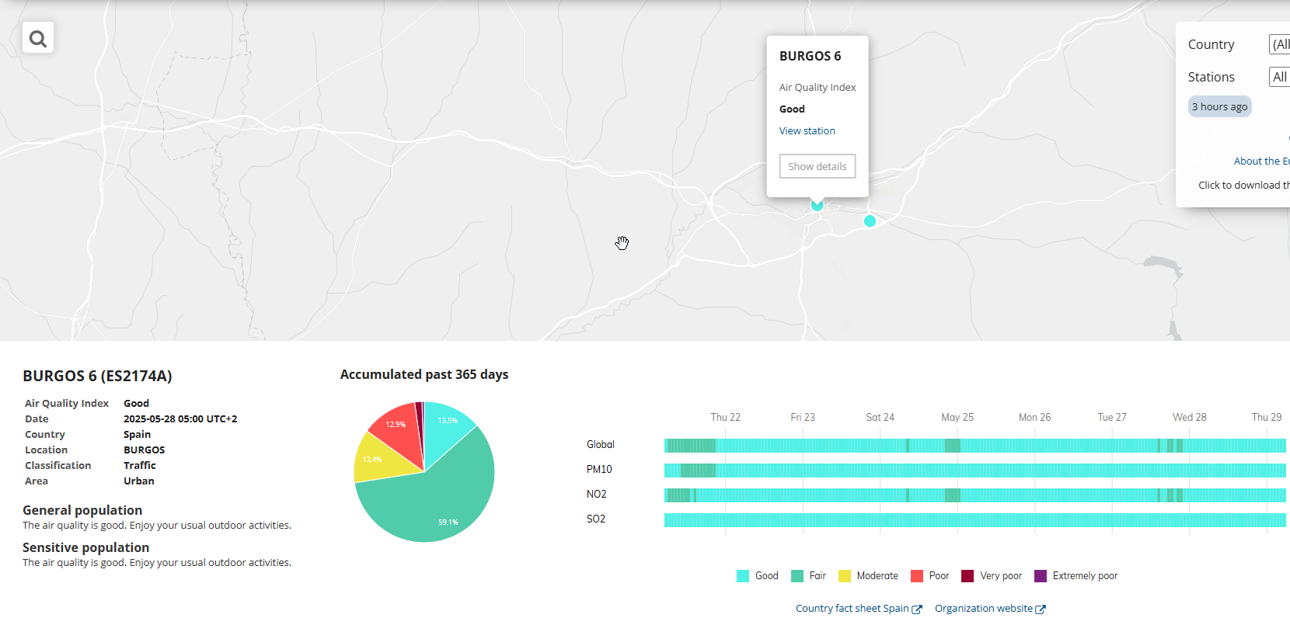This screenshot has height=625, width=1290.
Task: Open the Country fact sheet Spain link
Action: [x=852, y=609]
